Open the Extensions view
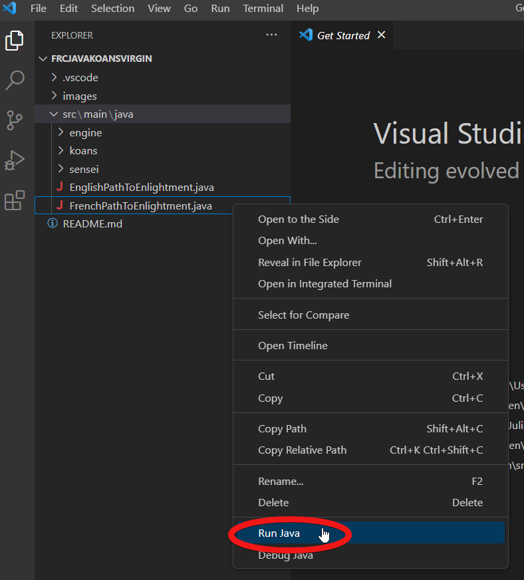The height and width of the screenshot is (580, 524). pos(15,200)
